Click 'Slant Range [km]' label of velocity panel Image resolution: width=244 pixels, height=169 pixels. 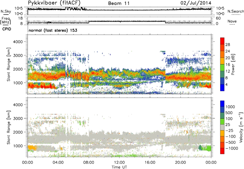tap(9, 127)
